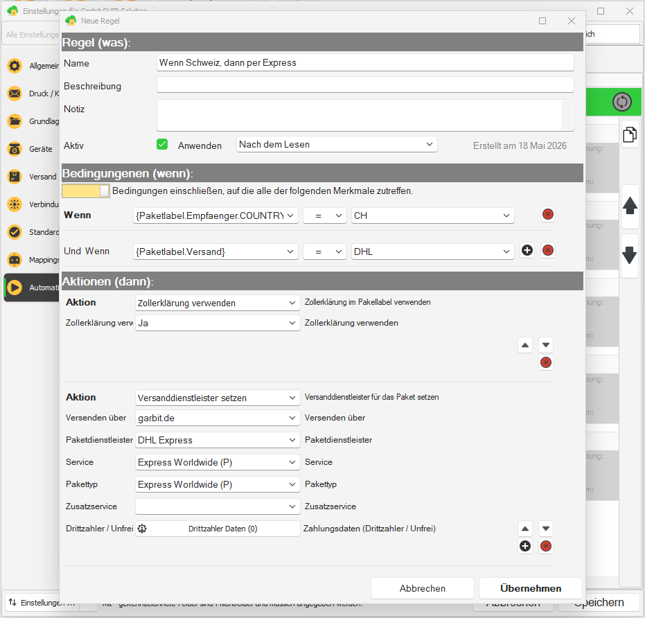Move Versanddienstleister action up
The width and height of the screenshot is (645, 618).
(x=525, y=529)
